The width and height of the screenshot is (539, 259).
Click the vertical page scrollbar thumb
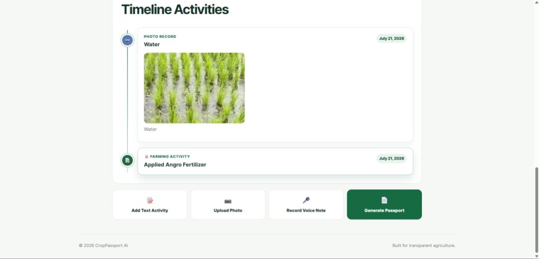pyautogui.click(x=536, y=210)
